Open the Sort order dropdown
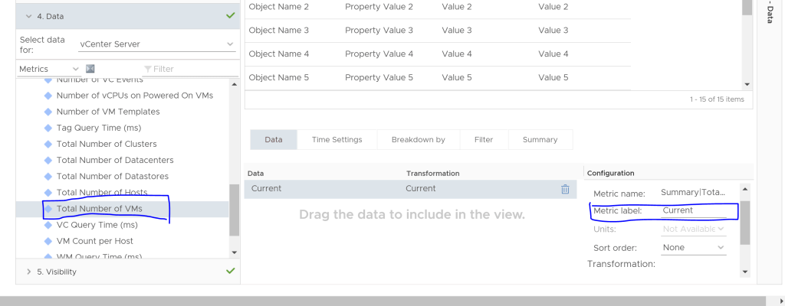This screenshot has height=306, width=785. [x=694, y=248]
